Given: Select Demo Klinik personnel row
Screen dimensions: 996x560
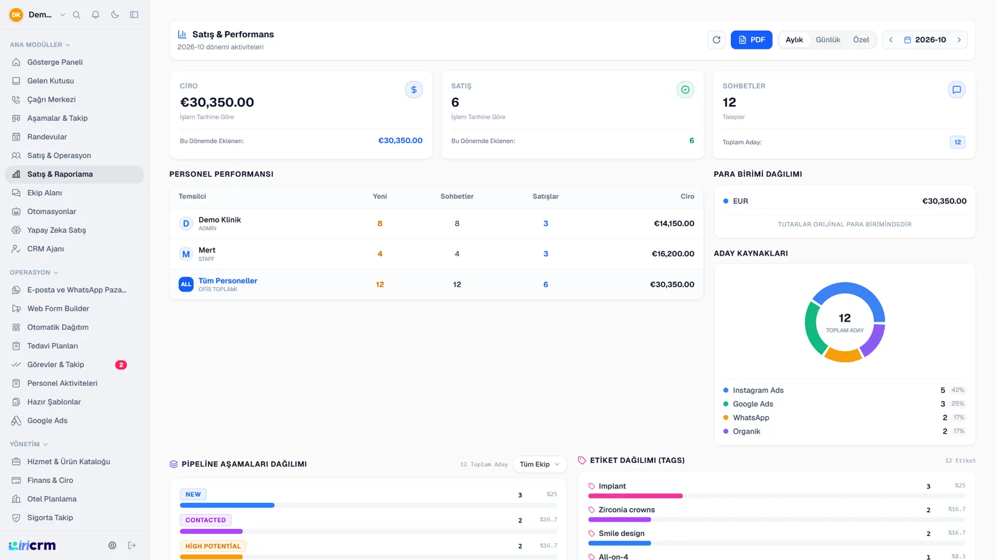Looking at the screenshot, I should pyautogui.click(x=436, y=223).
